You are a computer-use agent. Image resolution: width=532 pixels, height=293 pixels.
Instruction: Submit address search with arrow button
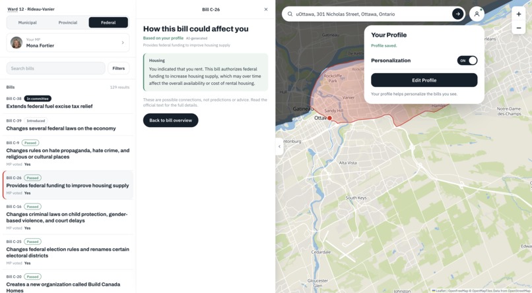coord(457,14)
